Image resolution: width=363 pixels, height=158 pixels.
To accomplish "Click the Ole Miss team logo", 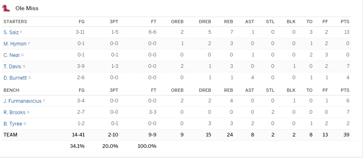I will tap(6, 9).
